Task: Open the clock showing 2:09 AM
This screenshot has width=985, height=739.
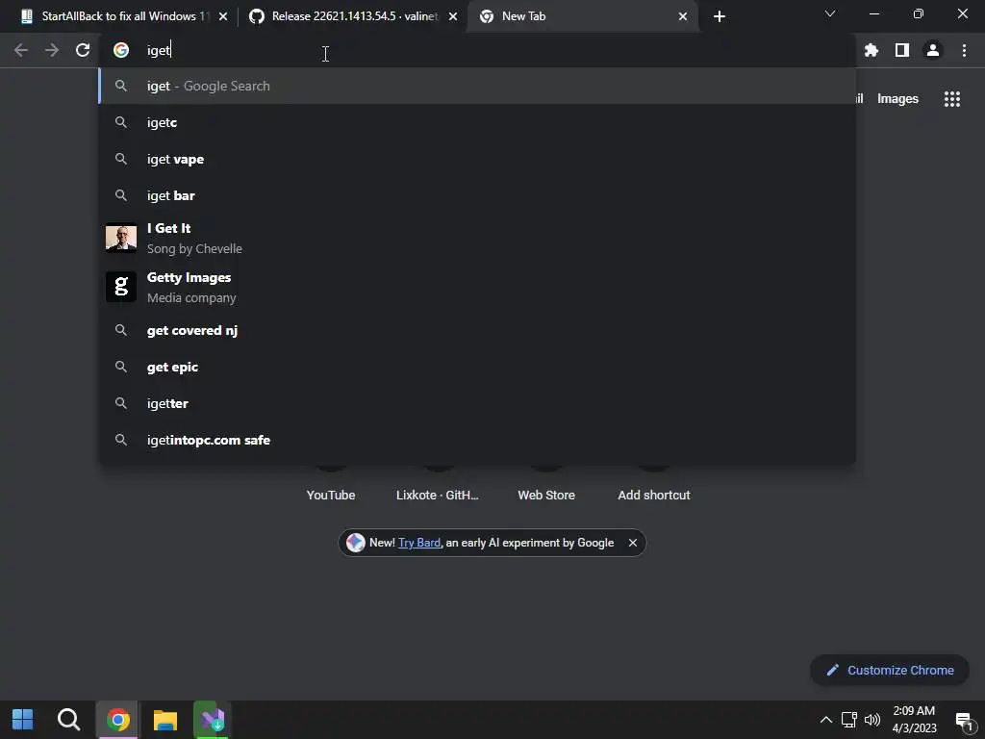Action: click(x=914, y=720)
